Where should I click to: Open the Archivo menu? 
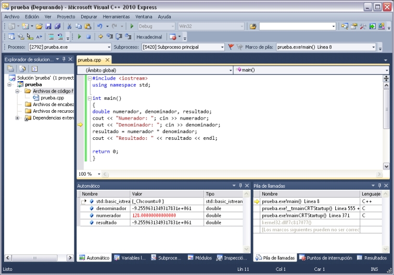12,17
